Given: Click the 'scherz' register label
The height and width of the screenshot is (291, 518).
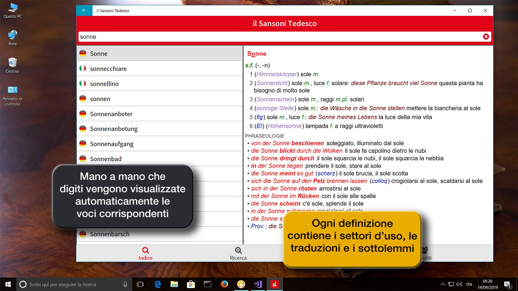Looking at the screenshot, I should click(x=326, y=174).
